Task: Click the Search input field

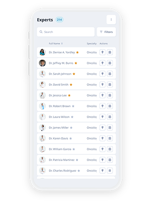Action: 66,32
